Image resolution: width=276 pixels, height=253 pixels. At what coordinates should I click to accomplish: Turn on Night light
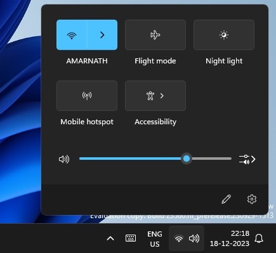point(224,35)
